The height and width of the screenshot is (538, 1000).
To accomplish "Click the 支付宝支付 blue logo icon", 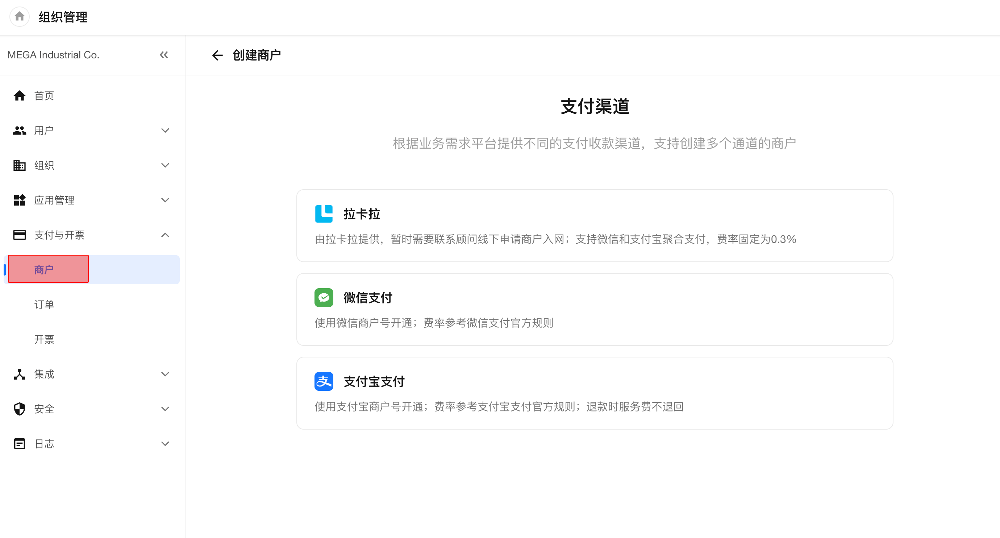I will (x=324, y=381).
